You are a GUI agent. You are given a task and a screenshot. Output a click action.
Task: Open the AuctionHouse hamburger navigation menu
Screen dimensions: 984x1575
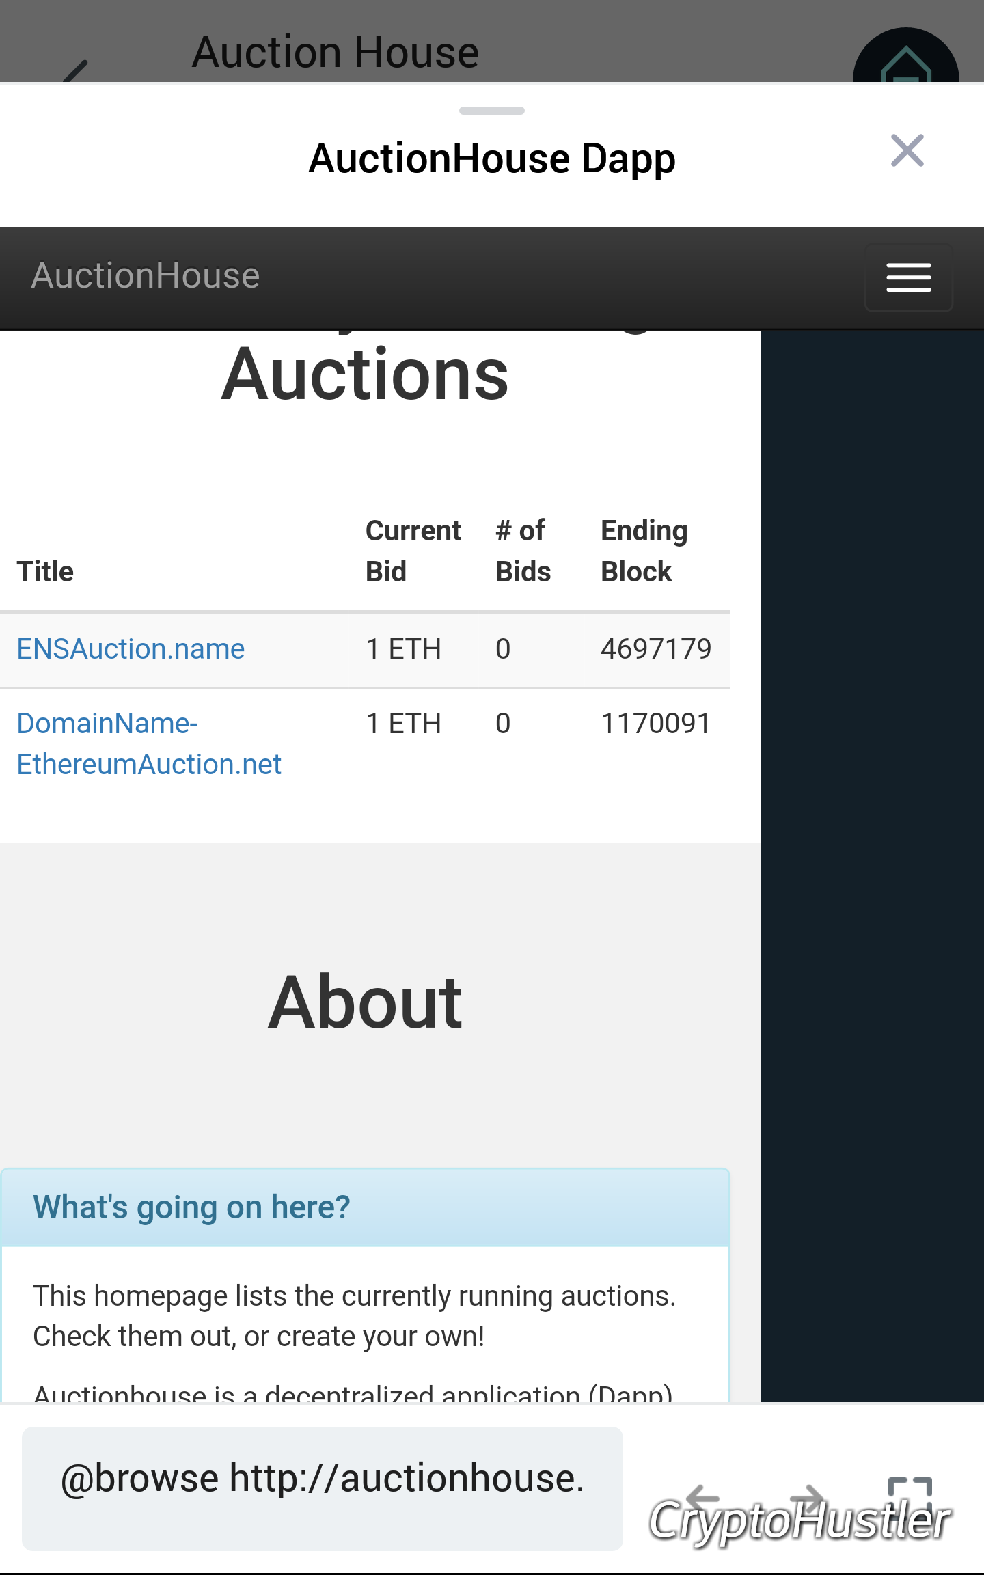click(x=908, y=277)
